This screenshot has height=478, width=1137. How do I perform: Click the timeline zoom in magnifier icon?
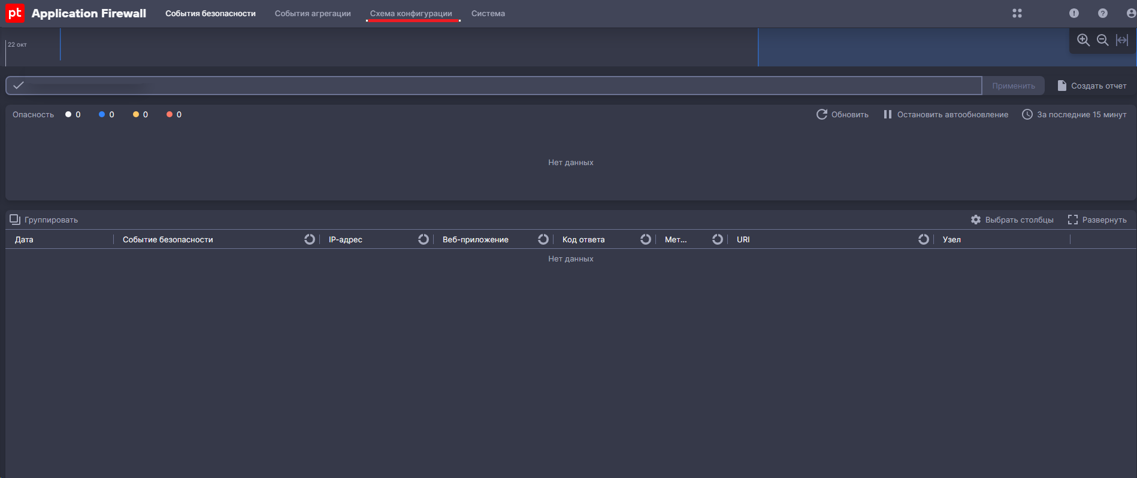tap(1083, 40)
